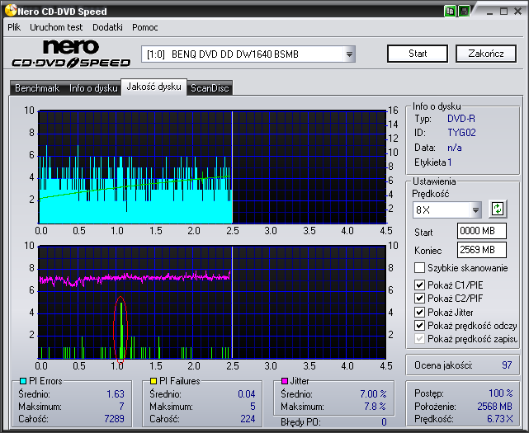Open the Uruchom test menu
The height and width of the screenshot is (433, 529).
[56, 27]
